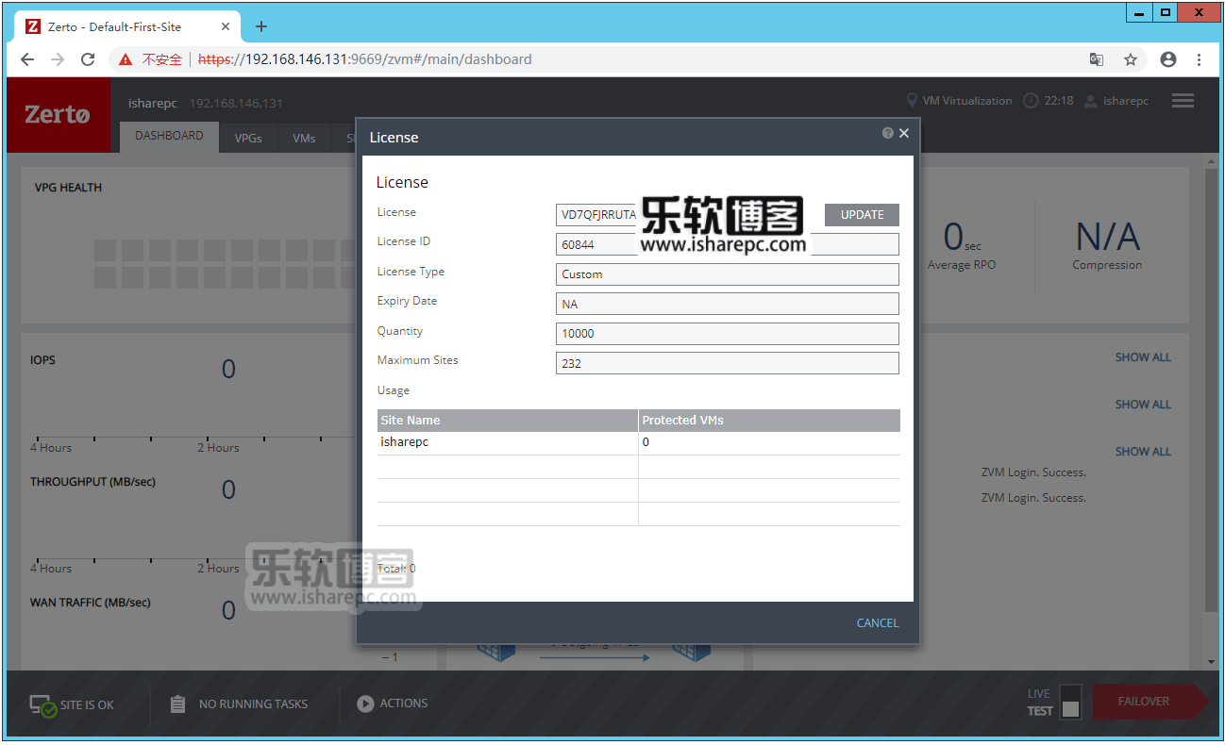
Task: Click the UPDATE license button
Action: pos(862,215)
